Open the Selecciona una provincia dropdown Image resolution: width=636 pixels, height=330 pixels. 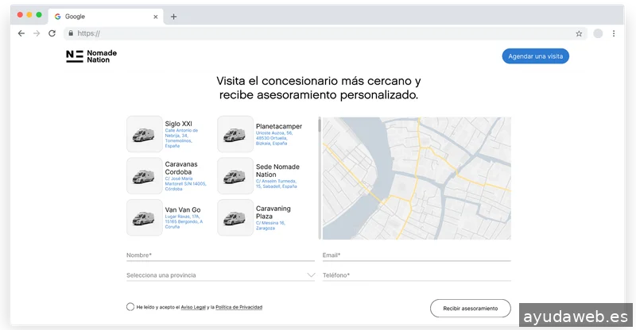[x=221, y=275]
